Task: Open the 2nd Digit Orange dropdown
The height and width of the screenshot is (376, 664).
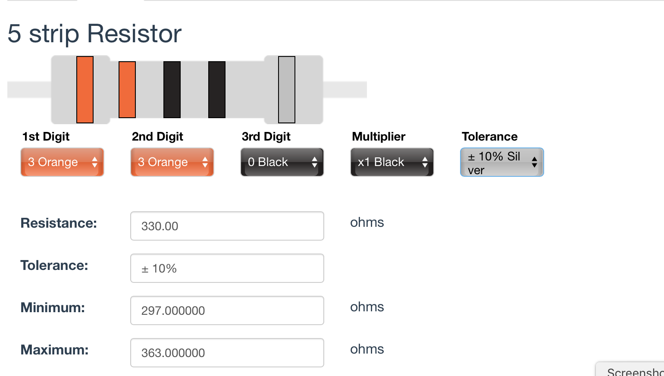Action: 172,162
